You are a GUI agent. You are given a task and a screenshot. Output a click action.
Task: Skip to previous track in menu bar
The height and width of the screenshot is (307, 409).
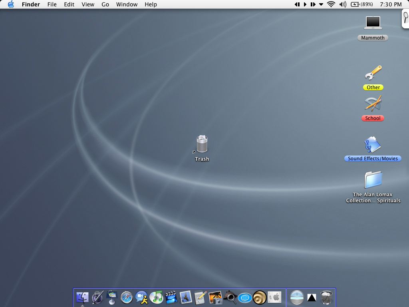[297, 4]
